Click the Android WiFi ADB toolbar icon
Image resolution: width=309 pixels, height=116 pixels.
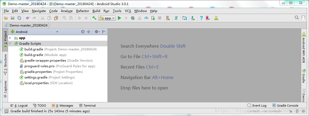(216, 18)
